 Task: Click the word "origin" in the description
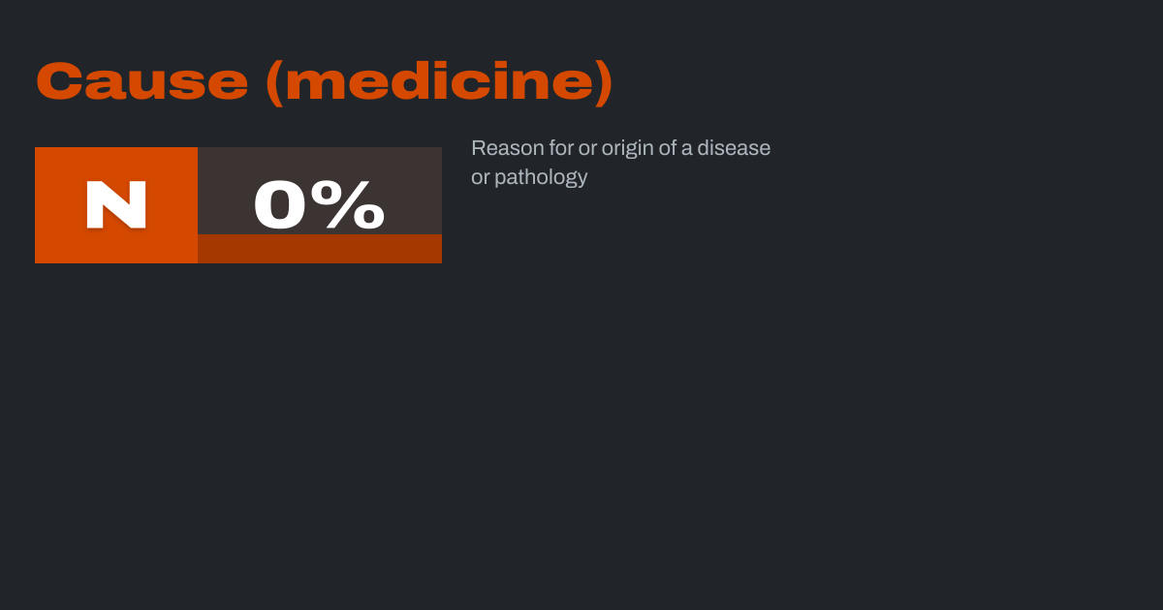627,148
